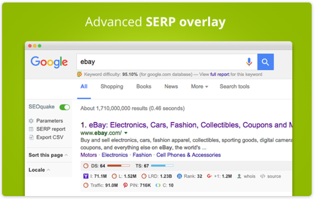The image size is (315, 199).
Task: Click the Pinterest PIN icon
Action: coord(124,185)
